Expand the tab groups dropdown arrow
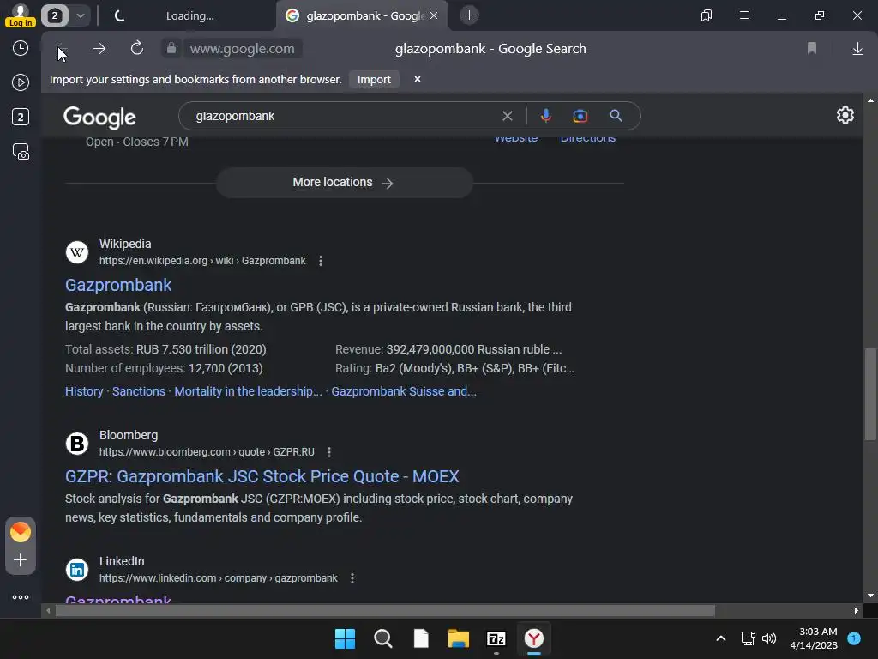The width and height of the screenshot is (878, 659). pyautogui.click(x=81, y=15)
